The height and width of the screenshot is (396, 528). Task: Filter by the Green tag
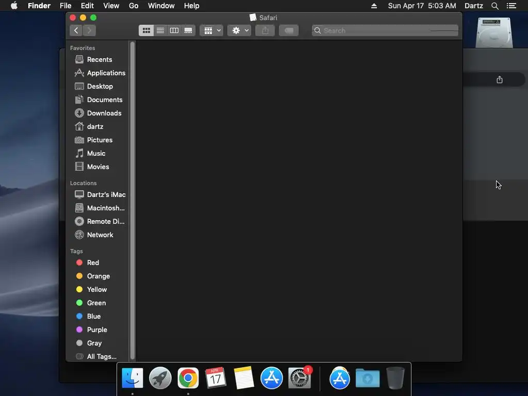tap(97, 303)
